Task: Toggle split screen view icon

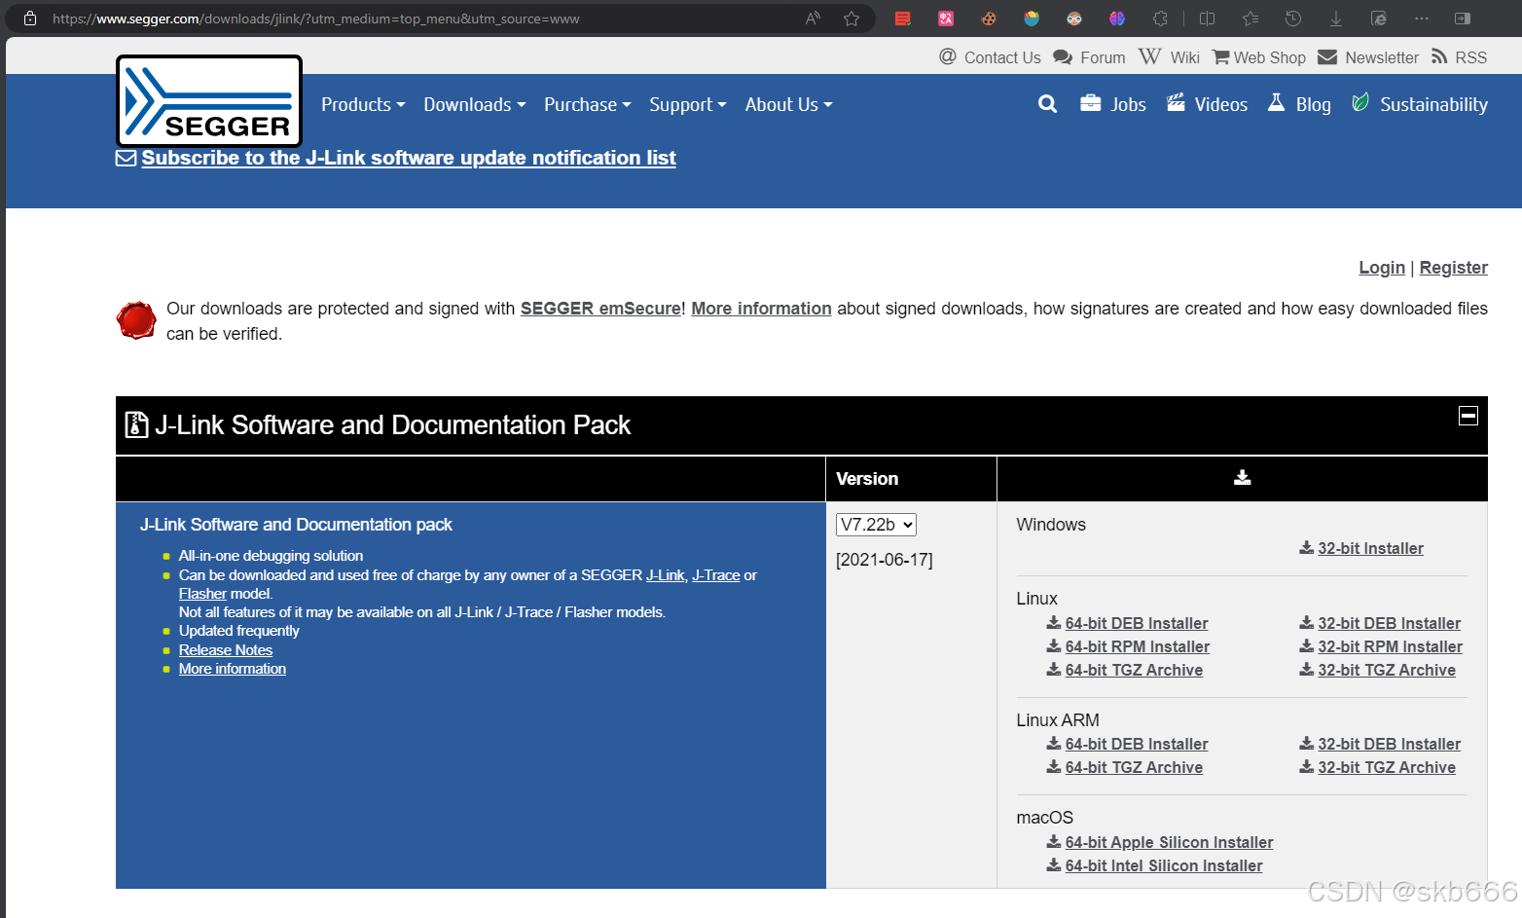Action: [1207, 18]
